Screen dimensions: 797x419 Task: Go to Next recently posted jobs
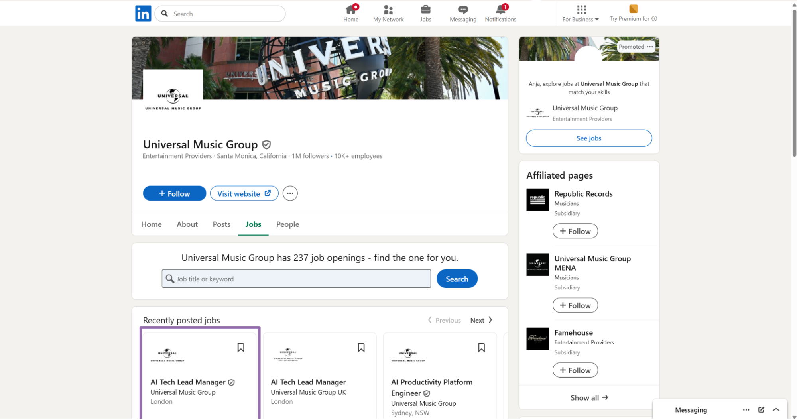tap(481, 320)
